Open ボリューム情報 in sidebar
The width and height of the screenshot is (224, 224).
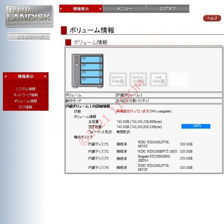(x=25, y=101)
